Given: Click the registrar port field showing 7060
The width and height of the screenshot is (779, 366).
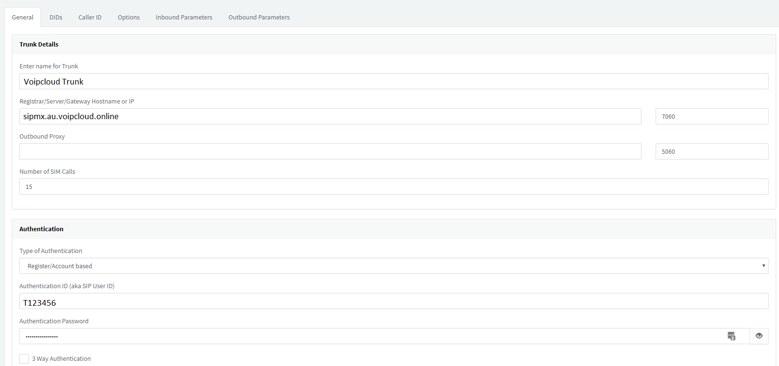Looking at the screenshot, I should pos(712,116).
